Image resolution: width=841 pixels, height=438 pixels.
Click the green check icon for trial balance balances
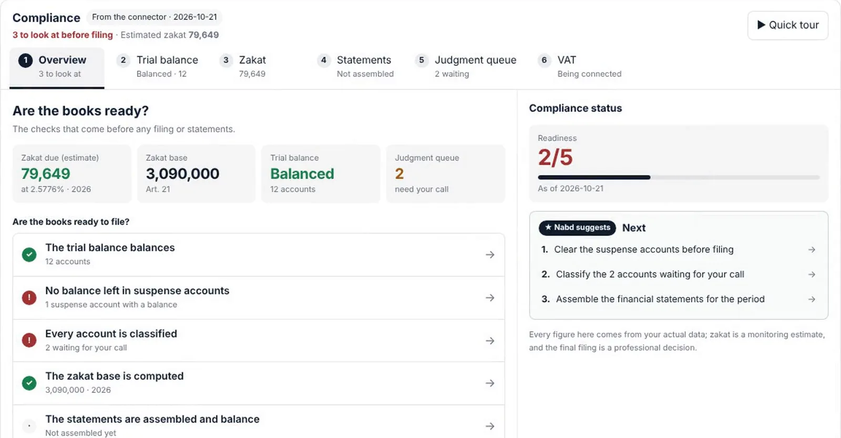(29, 254)
